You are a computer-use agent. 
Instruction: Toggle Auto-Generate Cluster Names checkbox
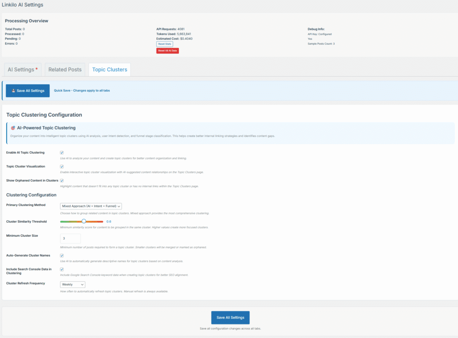(x=62, y=256)
